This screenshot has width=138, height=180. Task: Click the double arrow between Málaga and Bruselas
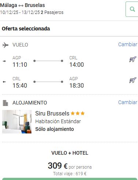click(21, 5)
